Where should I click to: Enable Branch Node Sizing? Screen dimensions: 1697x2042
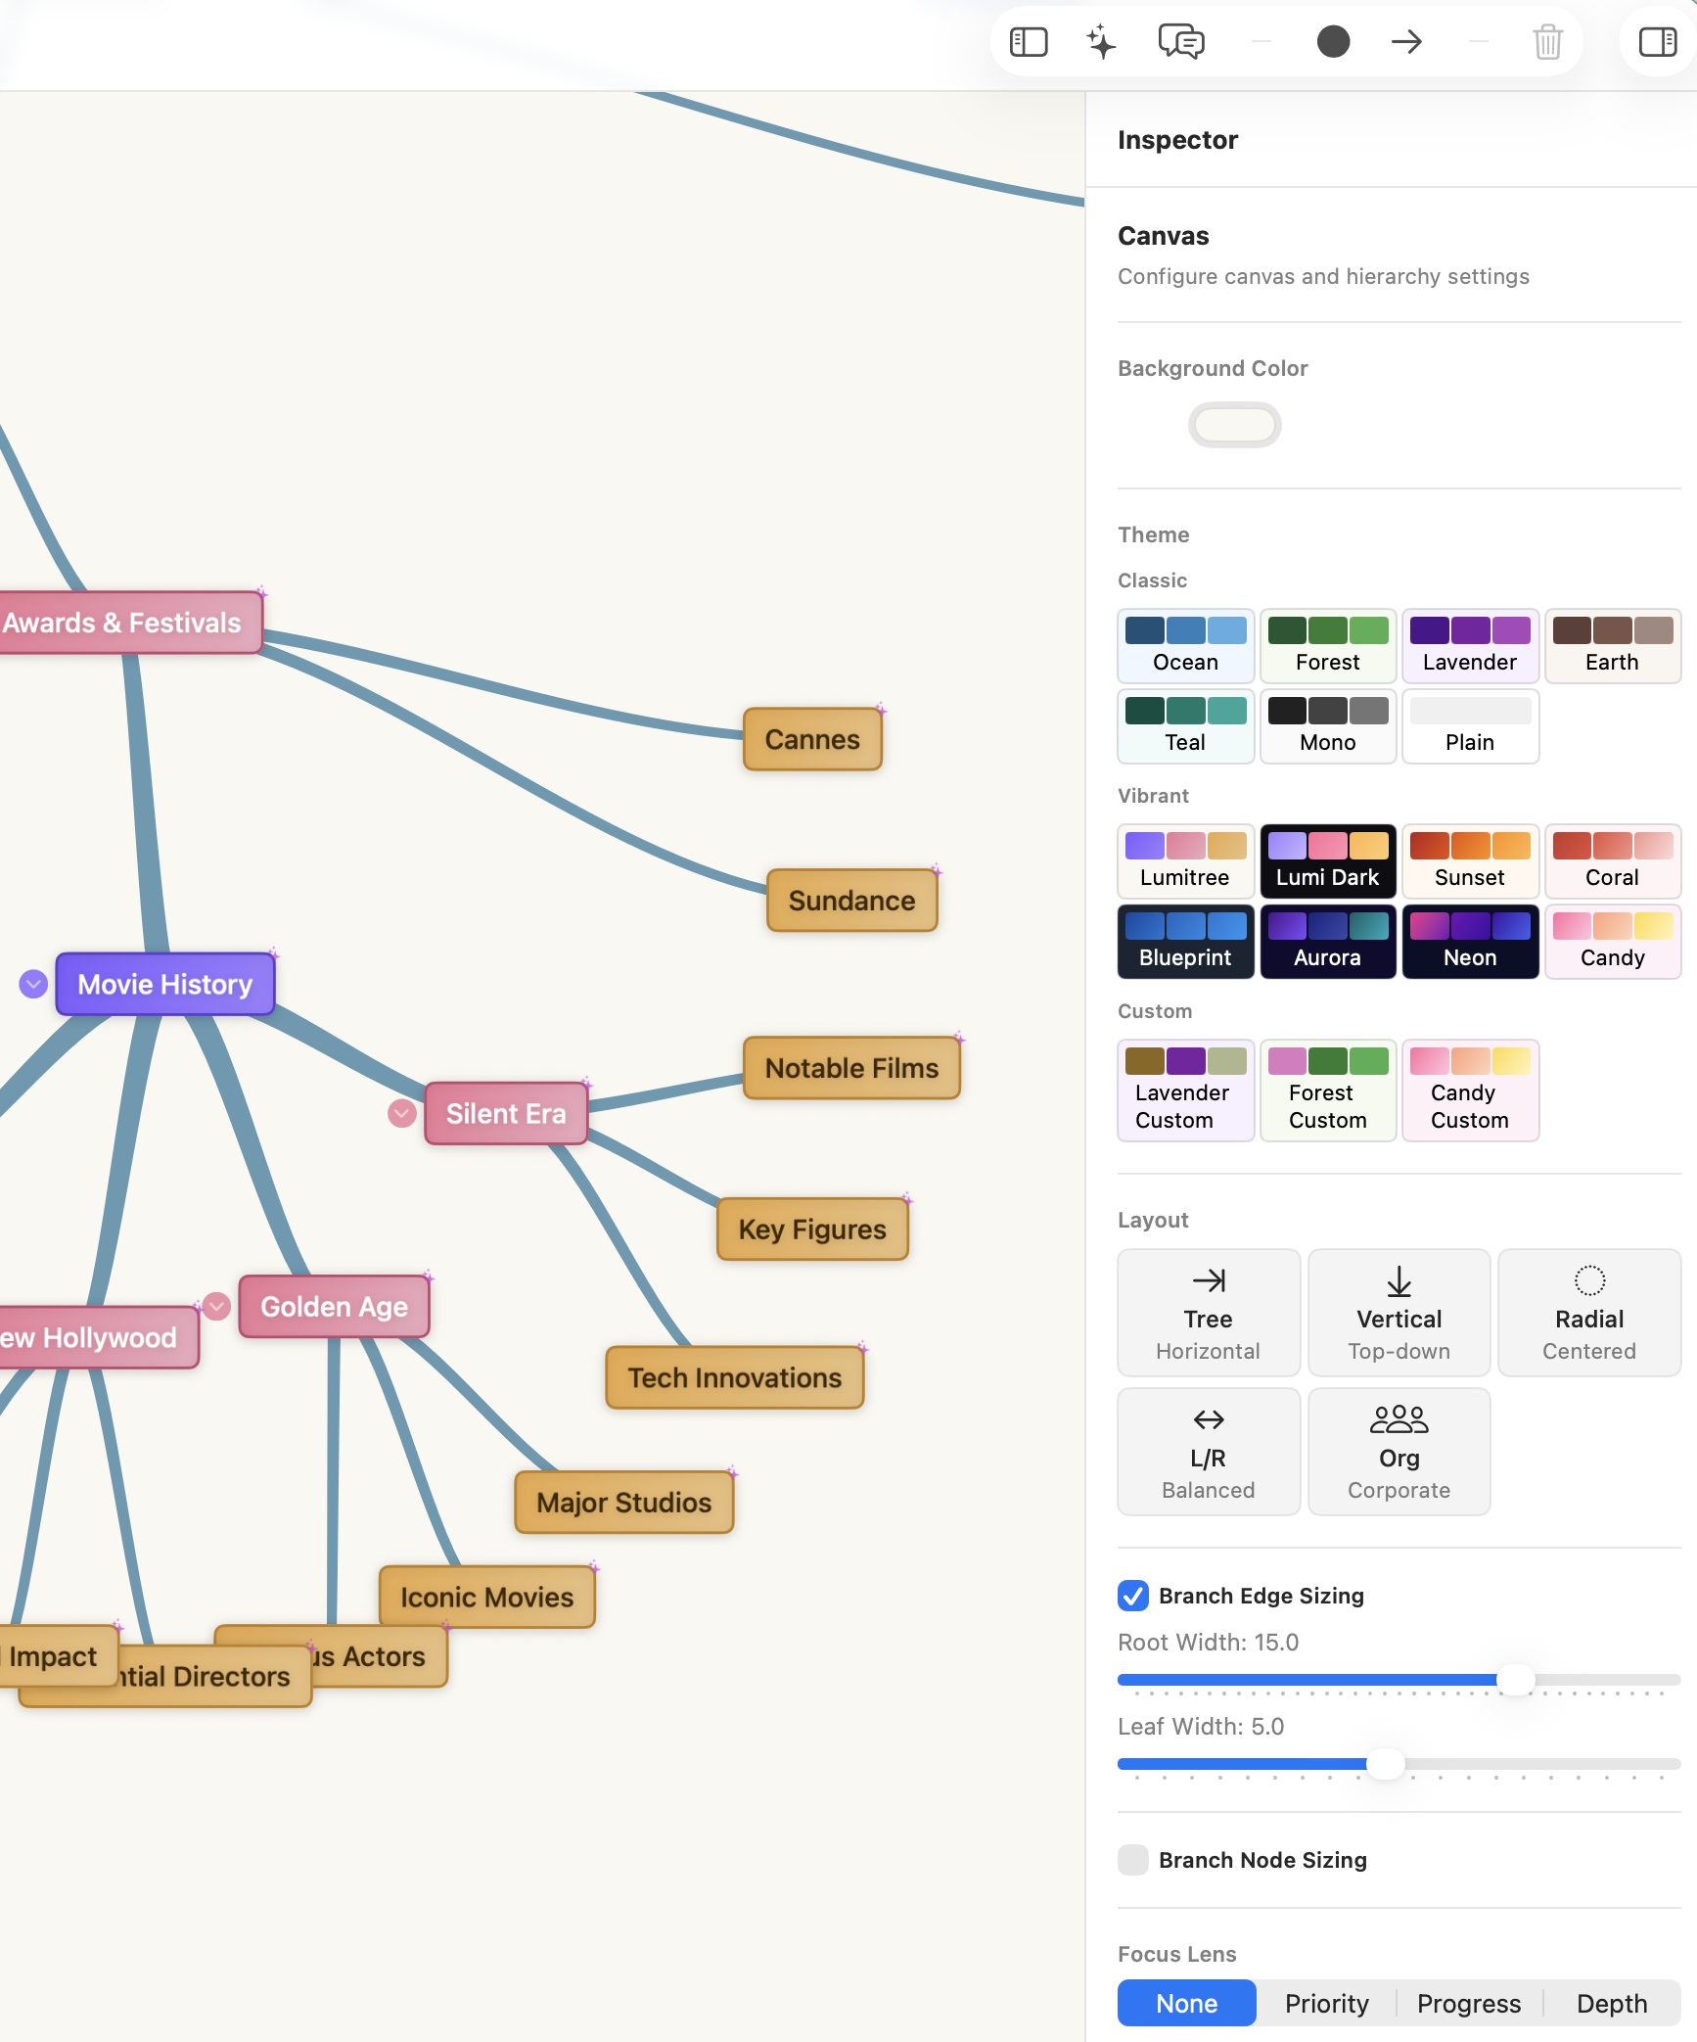click(1133, 1860)
